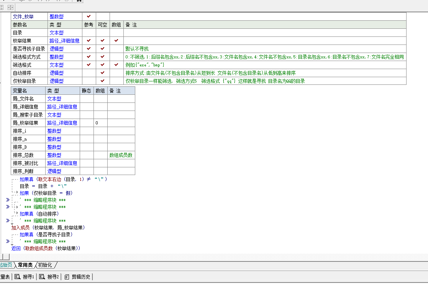Viewport: 428px width, 299px height.
Task: Toggle 可空 checkmark for 自动排序 parameter
Action: pyautogui.click(x=102, y=73)
